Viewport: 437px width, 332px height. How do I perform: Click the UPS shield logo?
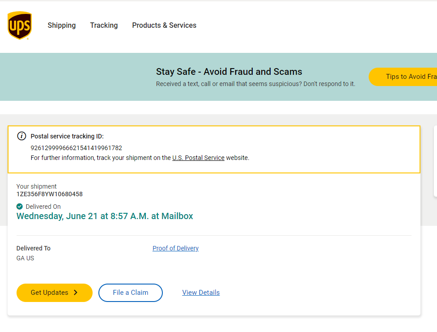(20, 26)
